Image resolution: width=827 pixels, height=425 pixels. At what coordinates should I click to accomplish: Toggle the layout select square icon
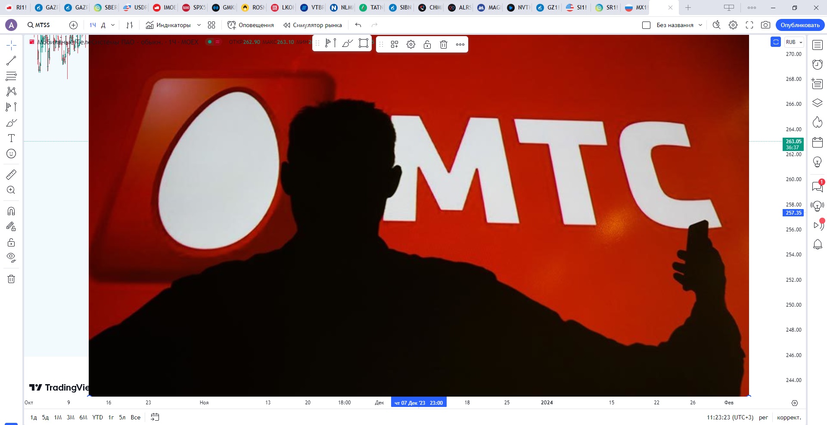[x=646, y=25]
